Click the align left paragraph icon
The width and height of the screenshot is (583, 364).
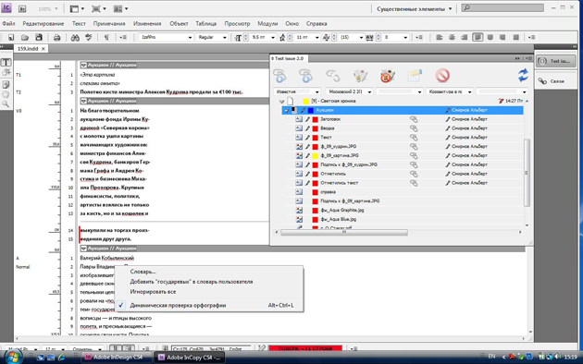[x=440, y=37]
